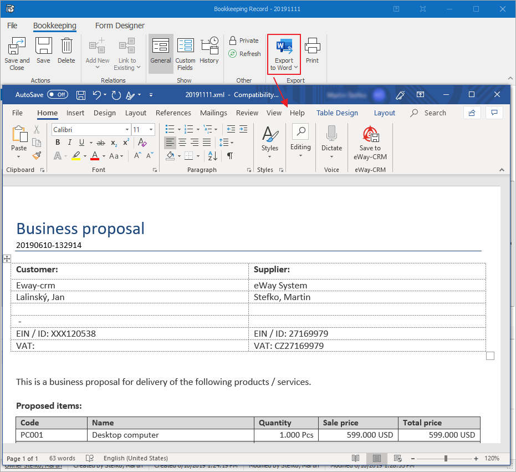516x472 pixels.
Task: Activate the Format Painter
Action: [37, 155]
